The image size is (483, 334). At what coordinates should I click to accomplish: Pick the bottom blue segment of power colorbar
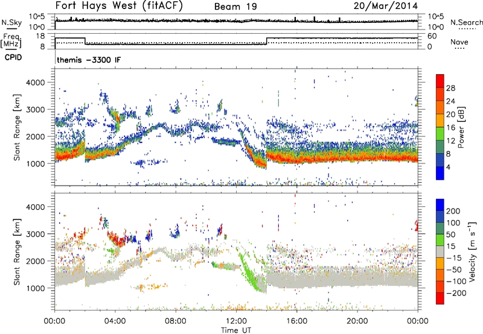pyautogui.click(x=440, y=173)
